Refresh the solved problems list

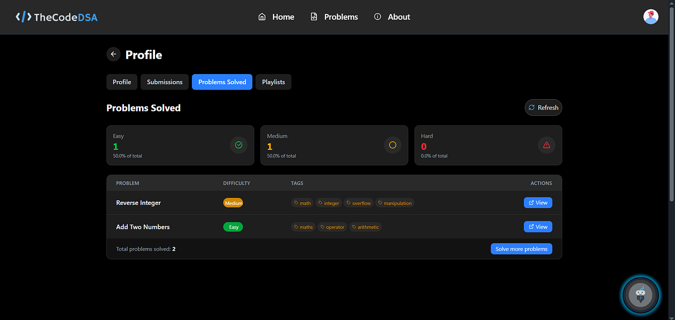[544, 108]
